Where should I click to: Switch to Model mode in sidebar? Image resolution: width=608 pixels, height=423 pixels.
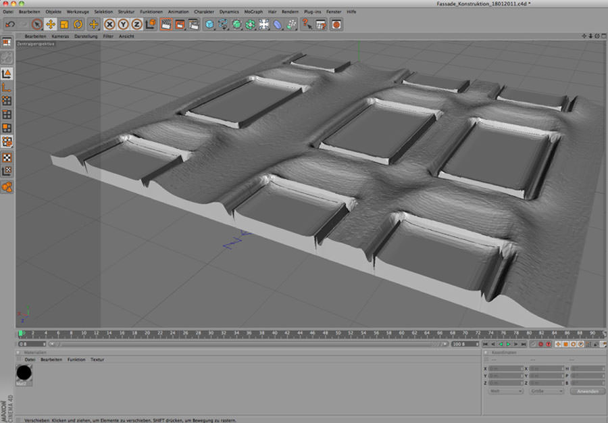[x=7, y=74]
